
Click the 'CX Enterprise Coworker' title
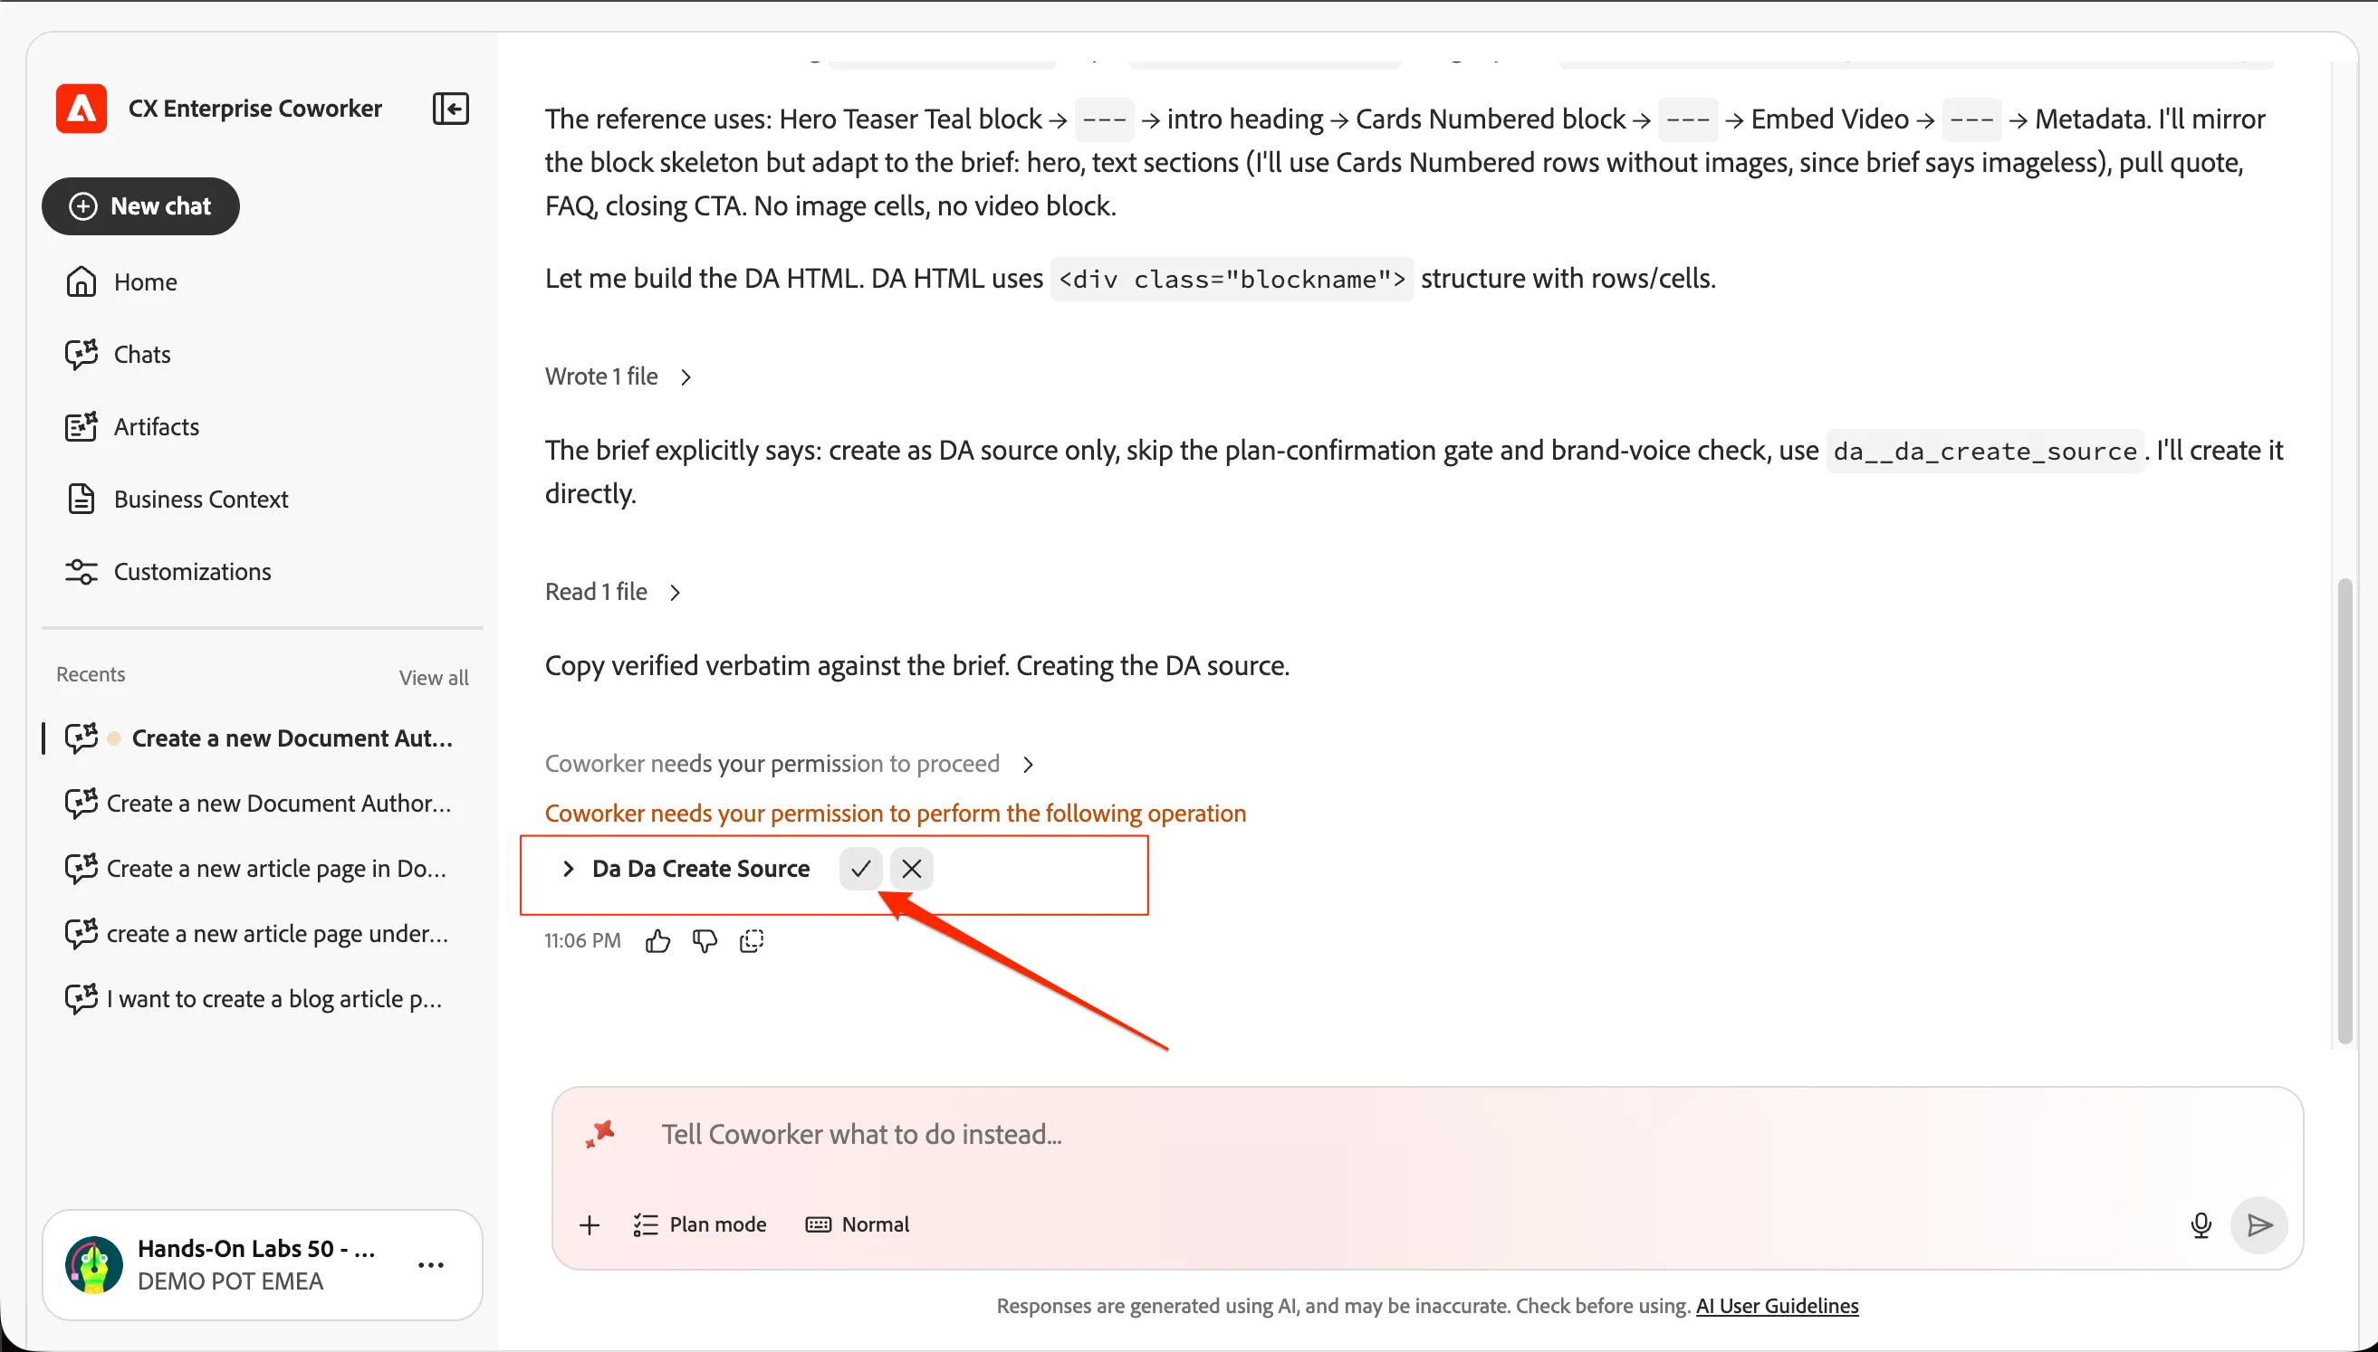point(254,109)
